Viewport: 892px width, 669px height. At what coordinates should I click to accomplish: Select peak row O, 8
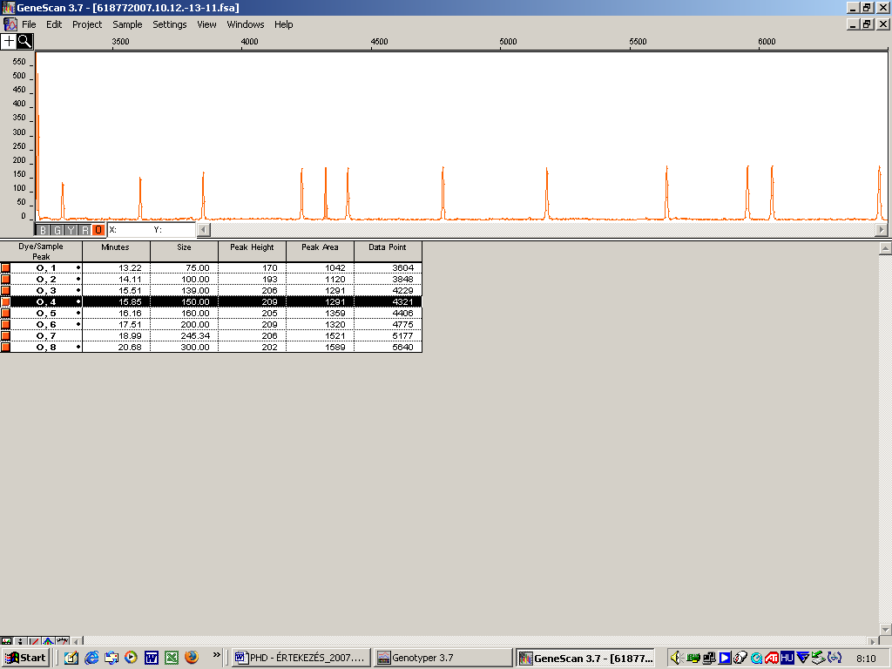(x=211, y=347)
